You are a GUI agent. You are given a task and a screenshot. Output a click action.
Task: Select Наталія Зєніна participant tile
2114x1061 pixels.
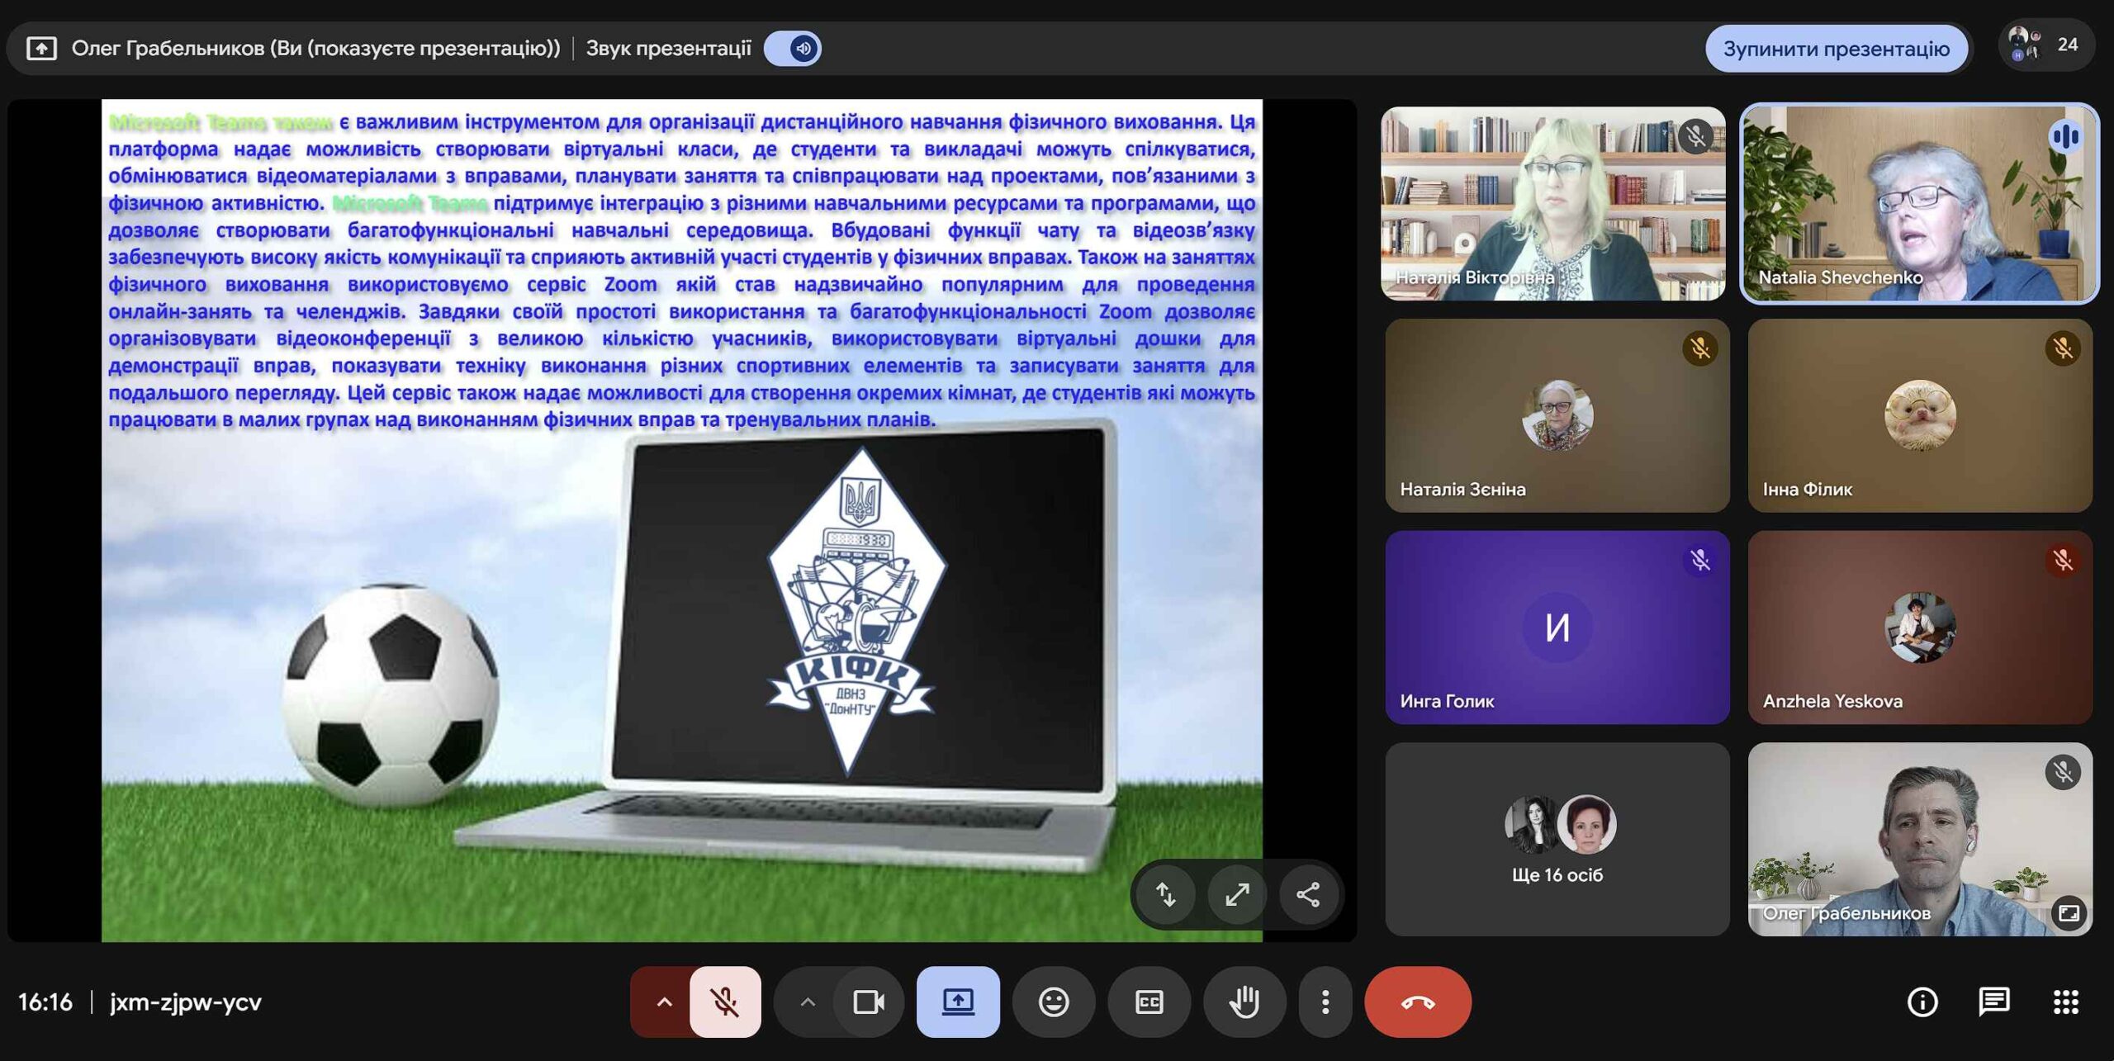[1557, 415]
